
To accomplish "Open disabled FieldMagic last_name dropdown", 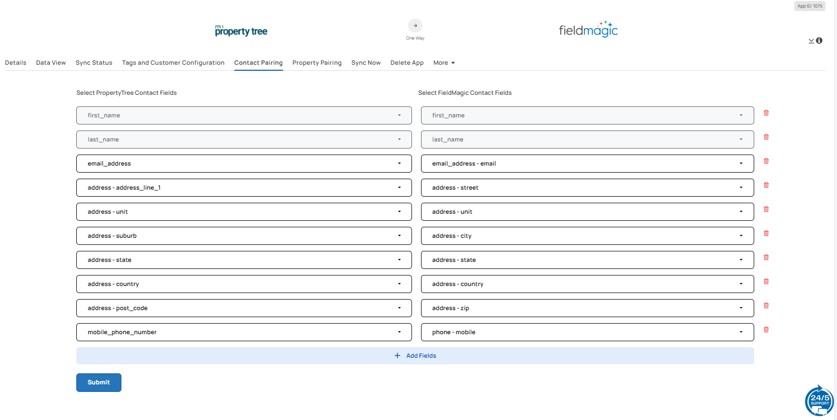I will 587,139.
